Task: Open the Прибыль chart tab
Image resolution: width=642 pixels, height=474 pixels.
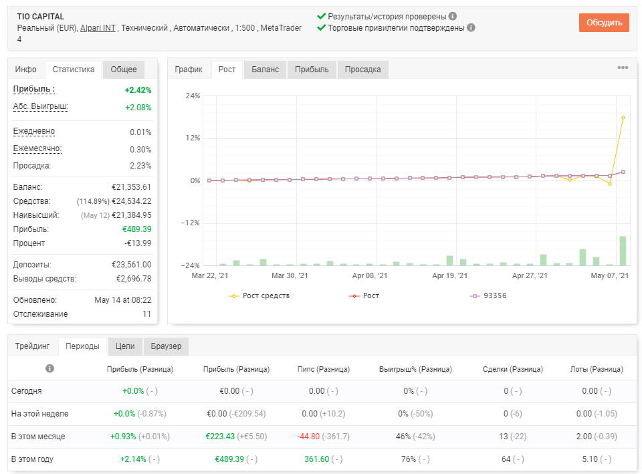Action: coord(312,69)
